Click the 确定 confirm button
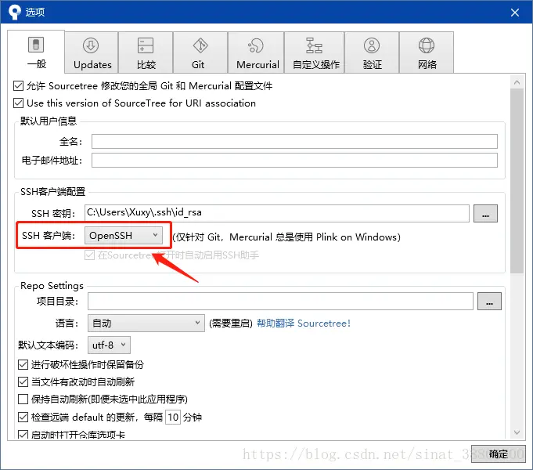Image resolution: width=533 pixels, height=470 pixels. [x=498, y=454]
